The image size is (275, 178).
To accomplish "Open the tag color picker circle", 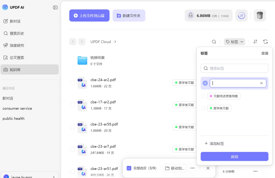I will (205, 83).
